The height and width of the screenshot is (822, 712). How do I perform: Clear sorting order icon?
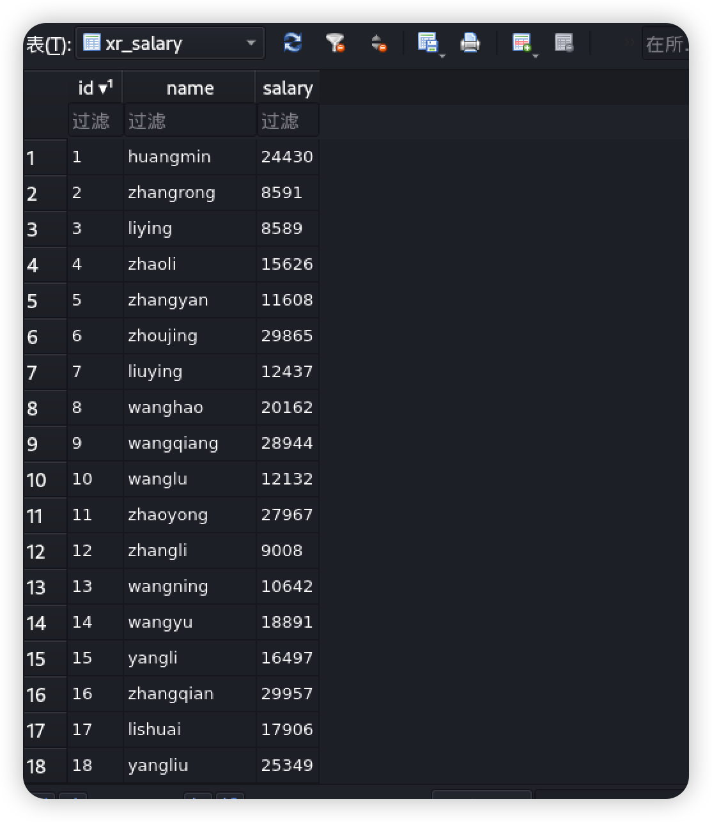(x=378, y=43)
